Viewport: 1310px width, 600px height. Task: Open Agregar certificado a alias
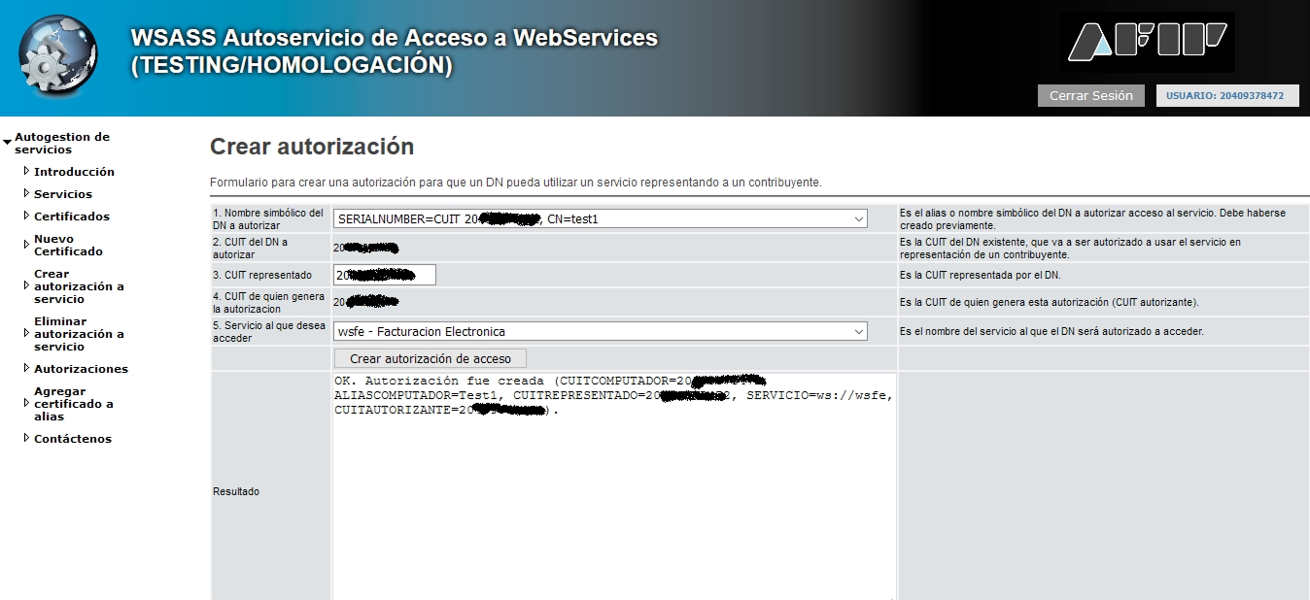tap(74, 404)
